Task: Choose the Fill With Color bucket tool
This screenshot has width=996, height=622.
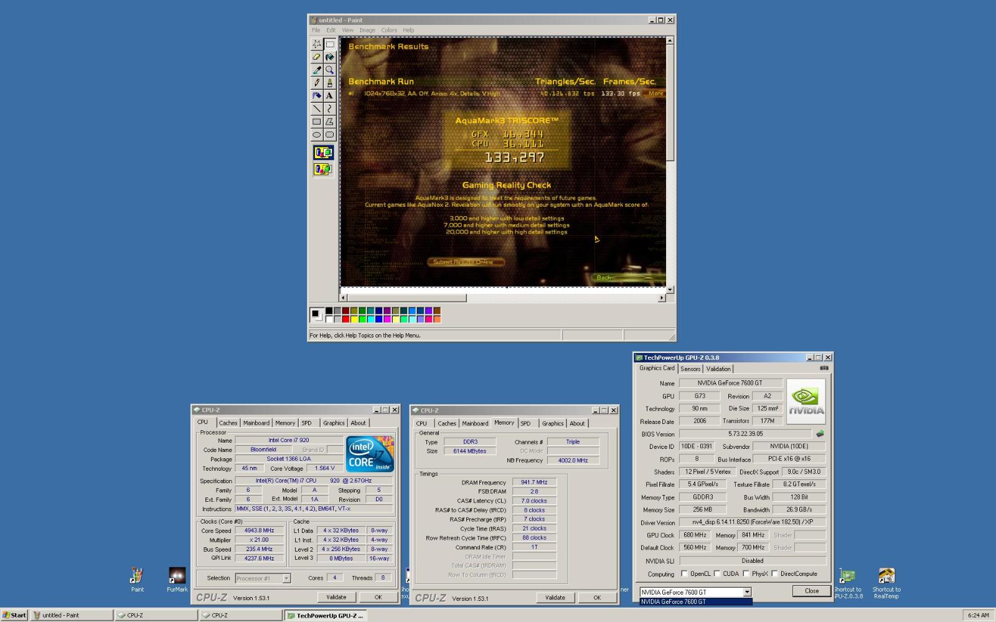Action: pos(330,57)
